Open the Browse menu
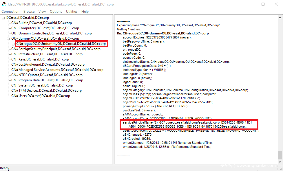 (x=29, y=12)
